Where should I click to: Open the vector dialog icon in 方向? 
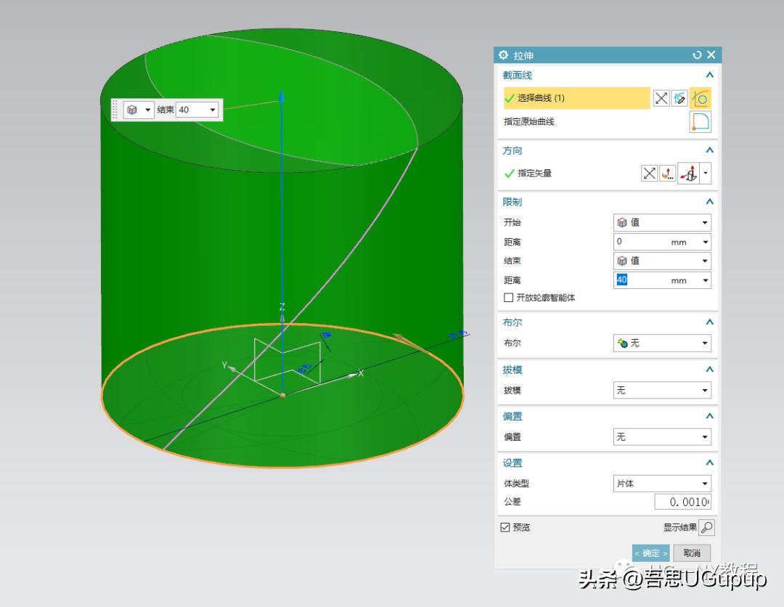click(668, 174)
